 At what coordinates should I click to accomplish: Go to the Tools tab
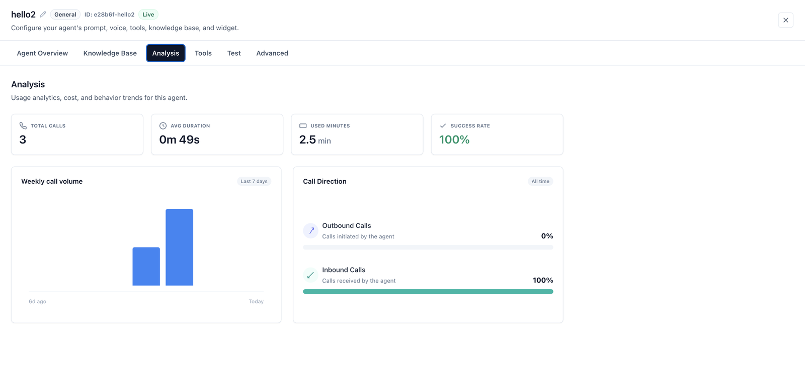203,53
